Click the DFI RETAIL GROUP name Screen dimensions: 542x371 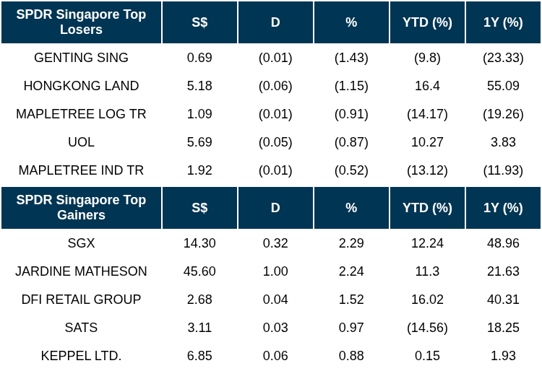tap(81, 300)
